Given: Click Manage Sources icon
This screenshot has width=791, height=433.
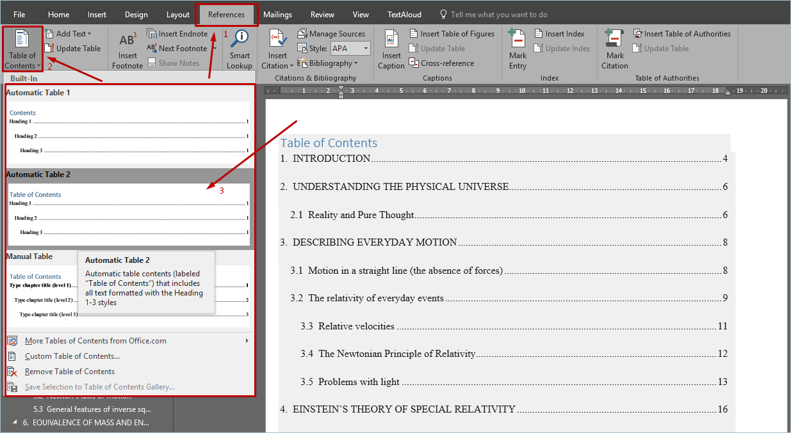Looking at the screenshot, I should click(303, 34).
